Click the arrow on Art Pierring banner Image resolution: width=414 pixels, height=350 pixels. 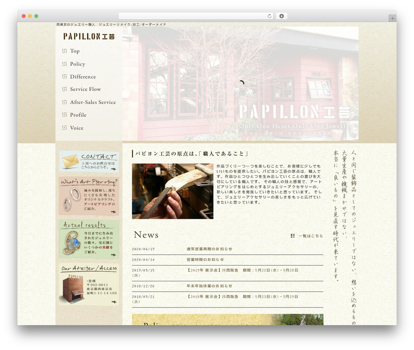(114, 212)
